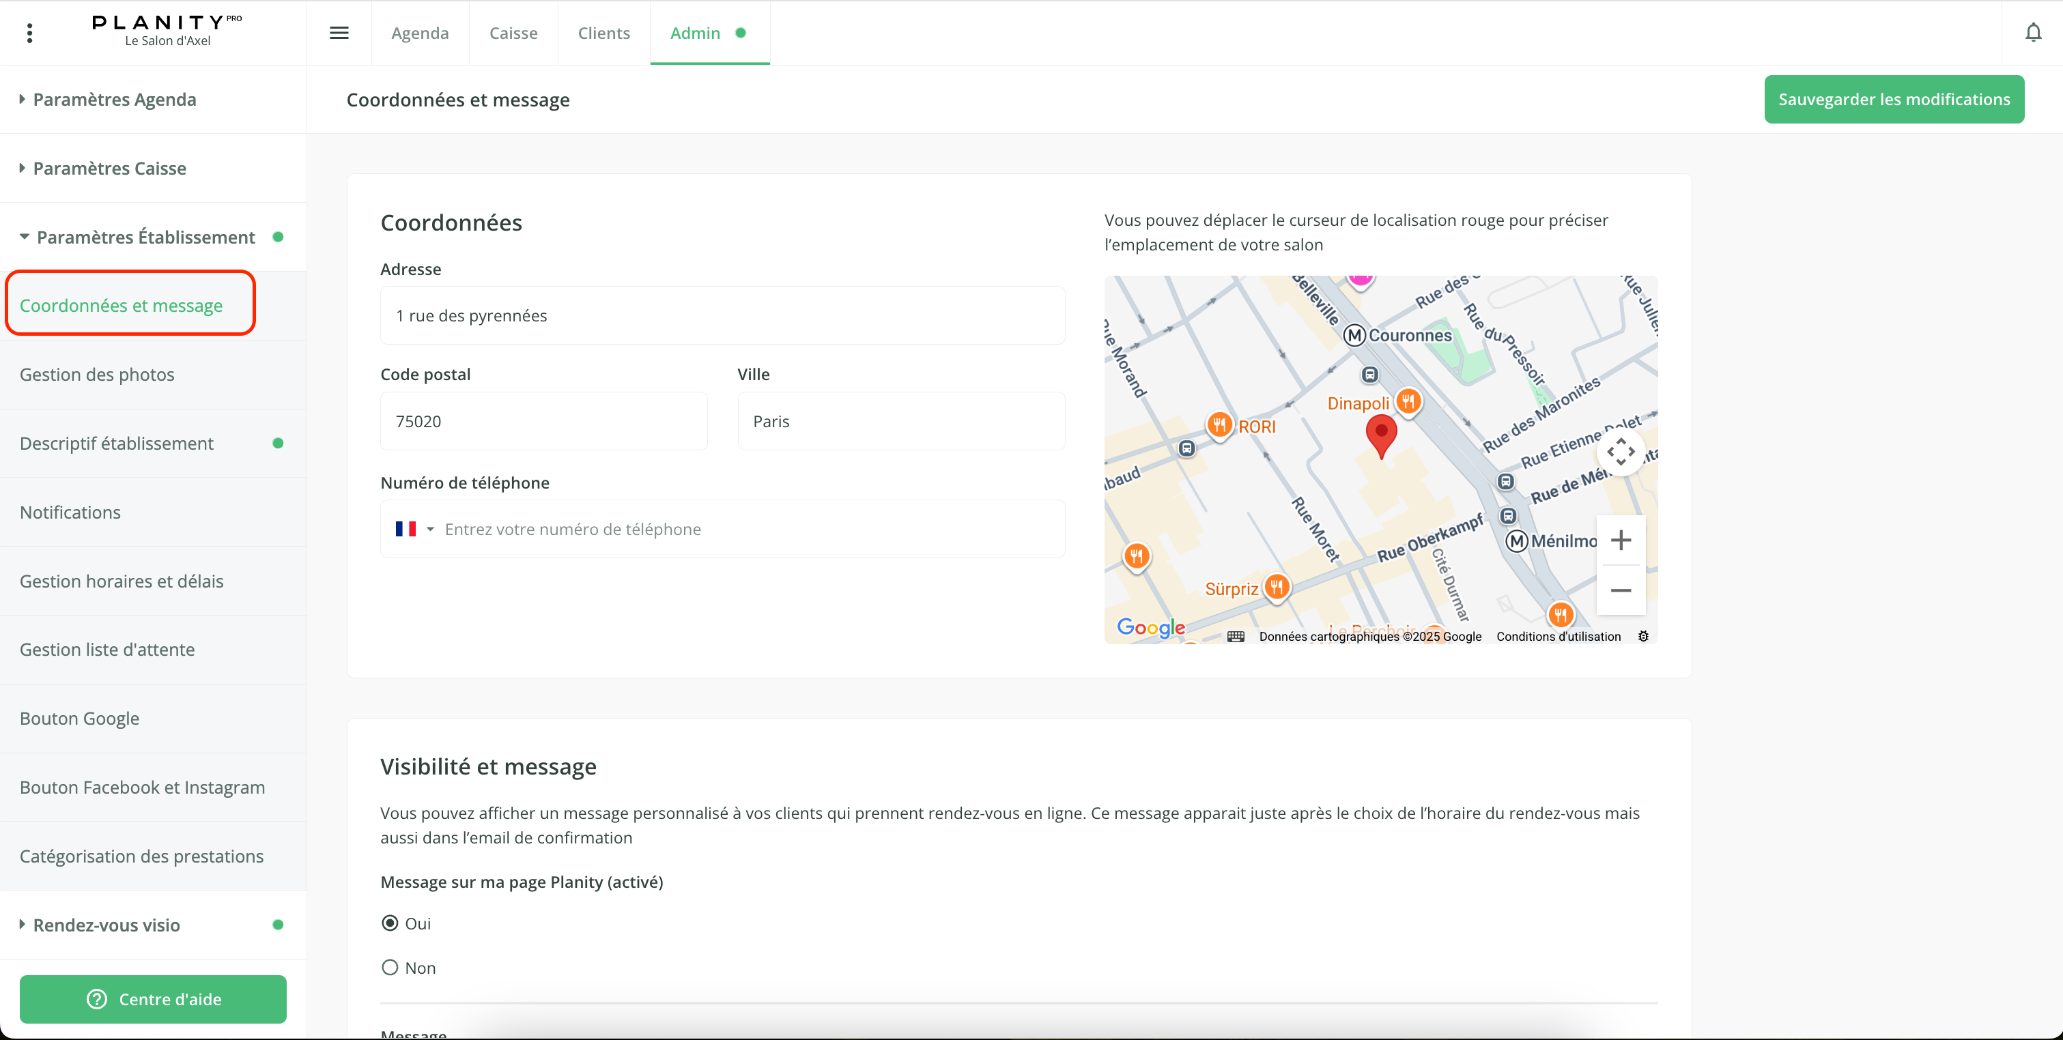Image resolution: width=2063 pixels, height=1040 pixels.
Task: Expand Paramètres Agenda section
Action: [115, 99]
